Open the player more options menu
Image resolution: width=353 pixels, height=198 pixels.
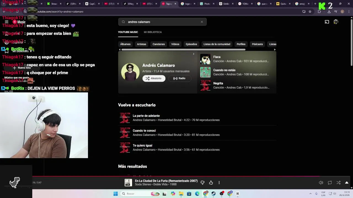[219, 183]
